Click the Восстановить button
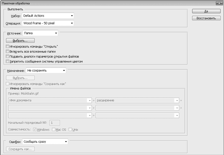224x155 pixels. (x=206, y=18)
